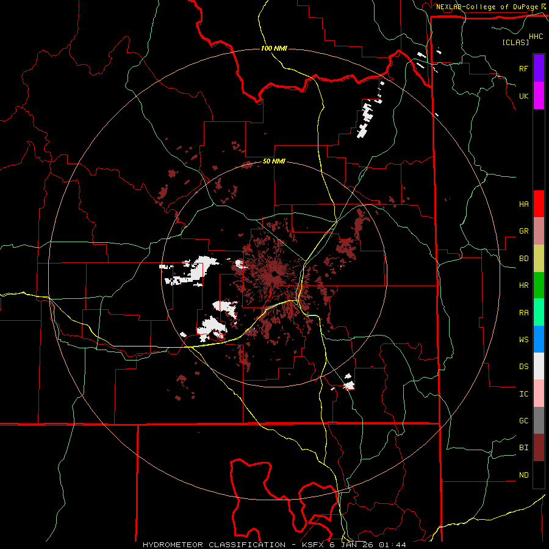549x549 pixels.
Task: Click the RF purple legend swatch
Action: click(x=539, y=68)
